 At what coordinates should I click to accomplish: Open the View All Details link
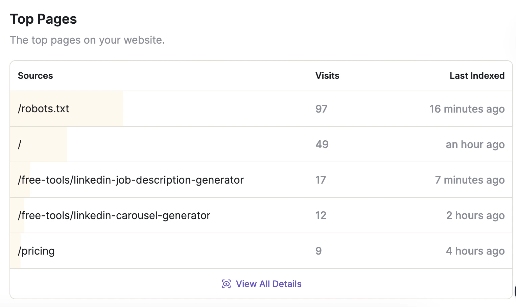click(x=268, y=284)
